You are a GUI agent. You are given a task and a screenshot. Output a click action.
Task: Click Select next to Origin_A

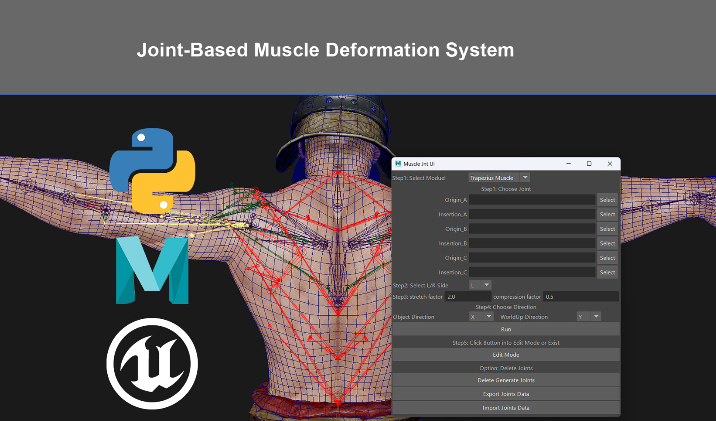[x=607, y=200]
